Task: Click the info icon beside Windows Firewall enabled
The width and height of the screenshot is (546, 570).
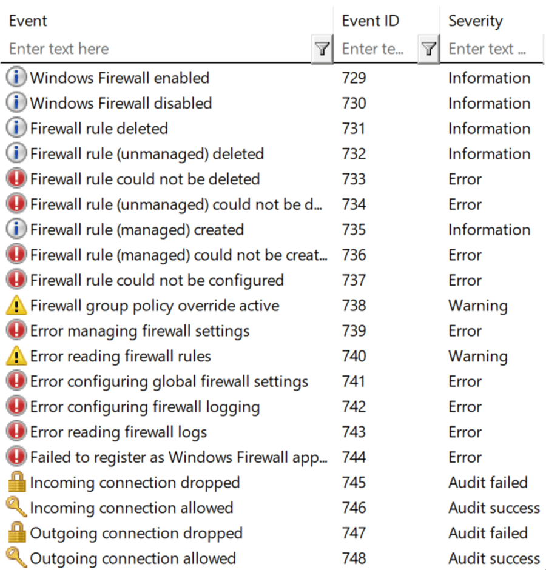Action: pos(16,78)
